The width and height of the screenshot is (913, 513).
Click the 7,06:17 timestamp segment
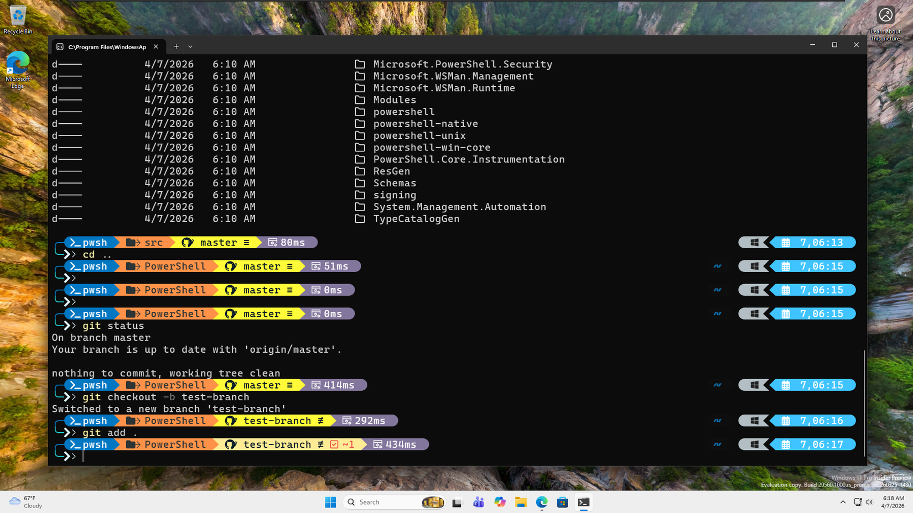tap(813, 444)
